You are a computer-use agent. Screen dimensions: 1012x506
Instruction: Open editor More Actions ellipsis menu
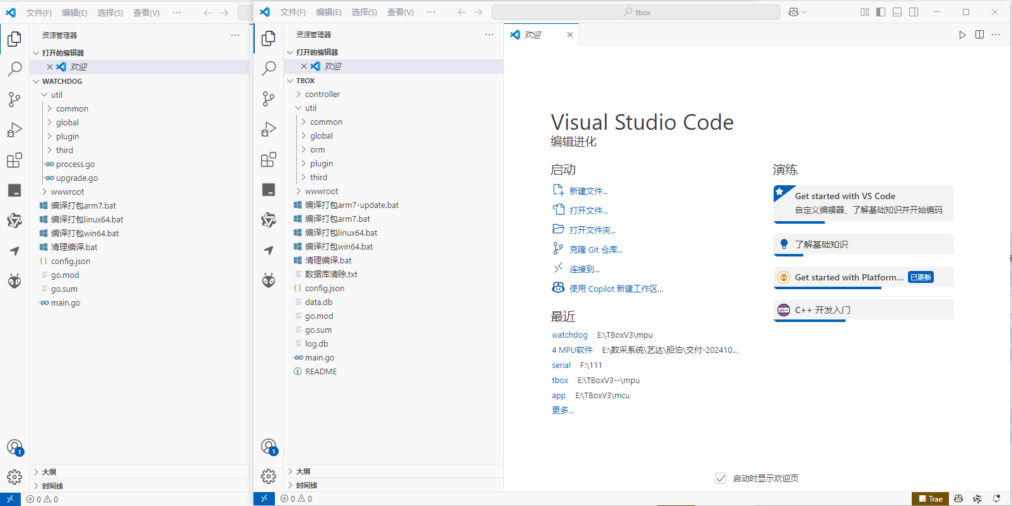[x=996, y=35]
